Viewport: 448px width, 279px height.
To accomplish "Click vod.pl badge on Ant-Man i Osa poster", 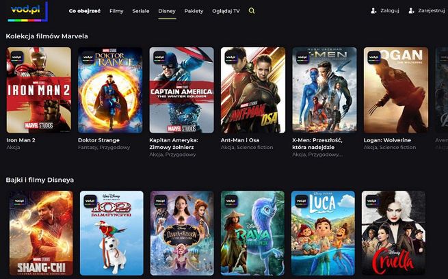I will [x=231, y=57].
